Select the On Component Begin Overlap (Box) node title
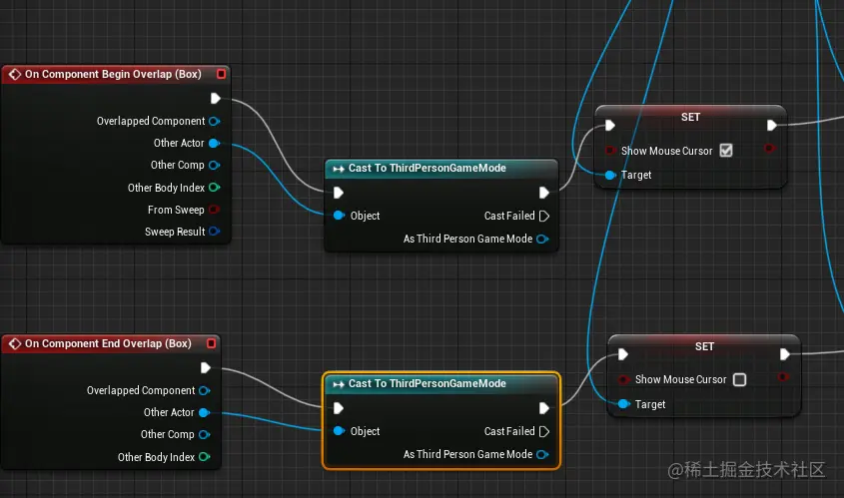 point(113,74)
